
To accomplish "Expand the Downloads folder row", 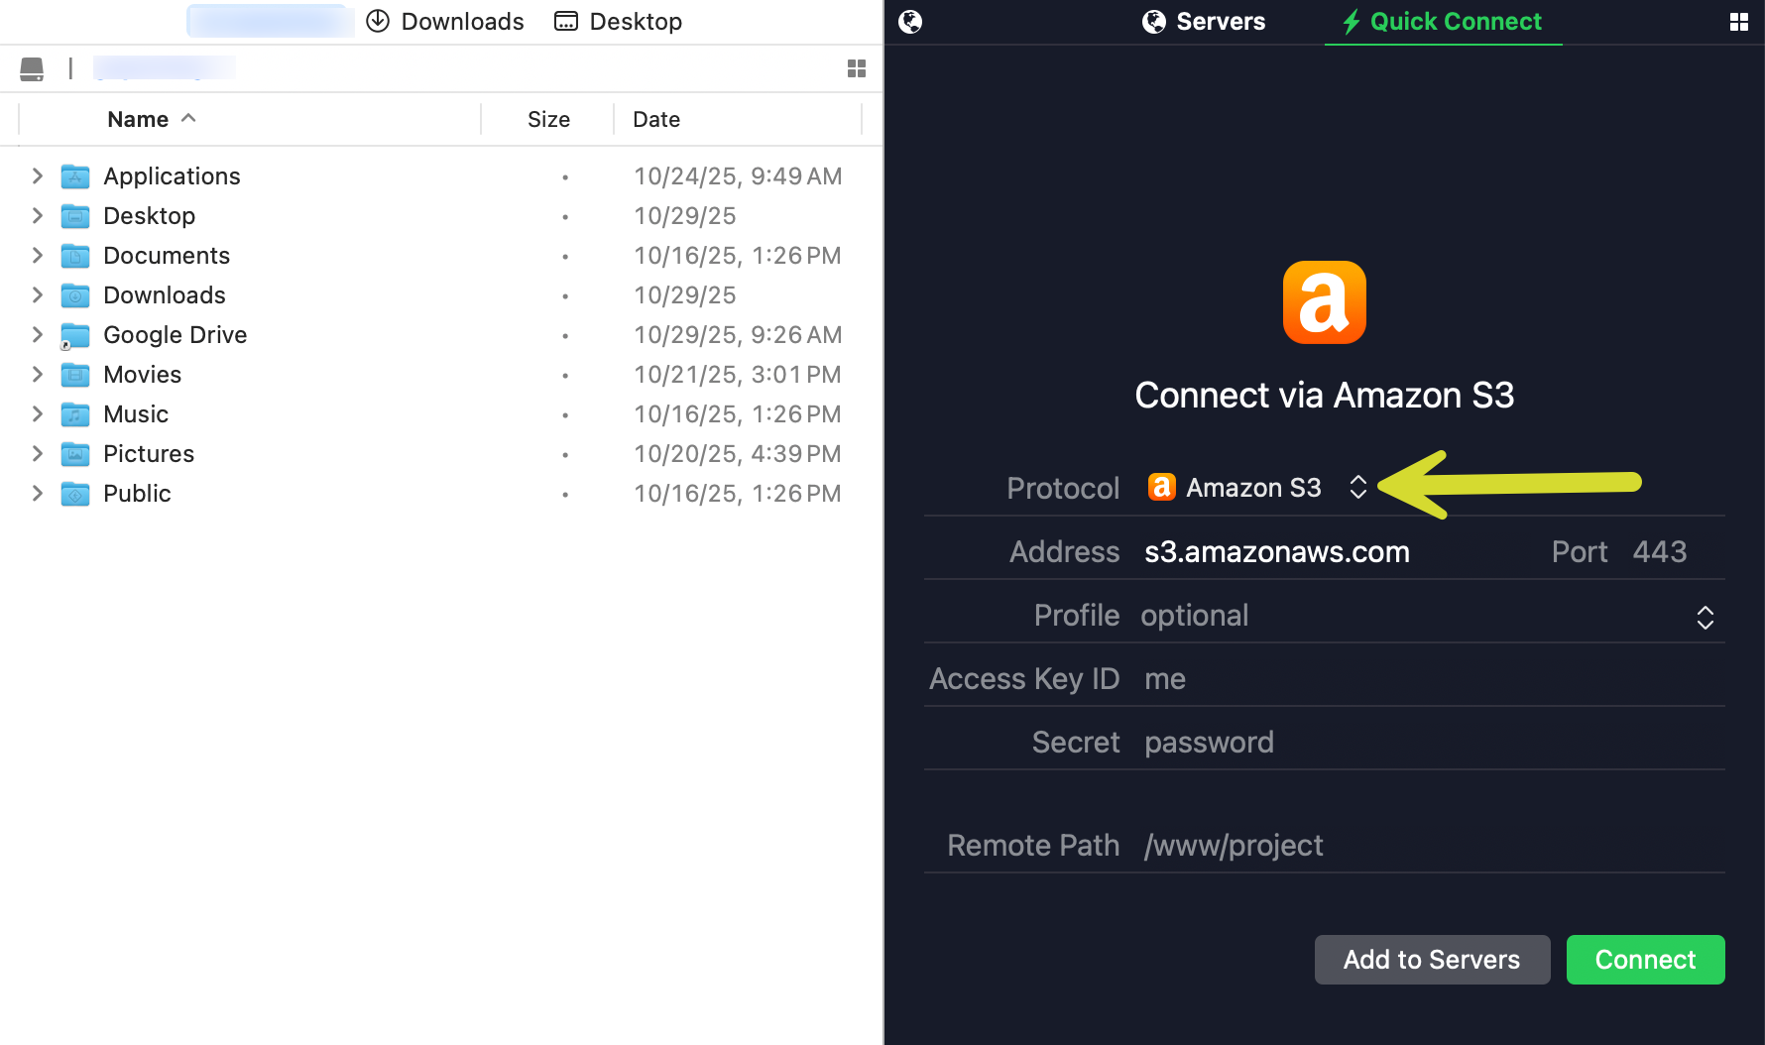I will (37, 295).
